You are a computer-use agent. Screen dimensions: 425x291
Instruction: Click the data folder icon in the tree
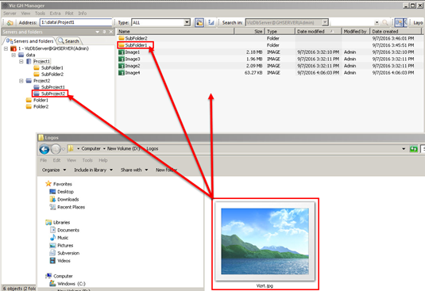(21, 55)
